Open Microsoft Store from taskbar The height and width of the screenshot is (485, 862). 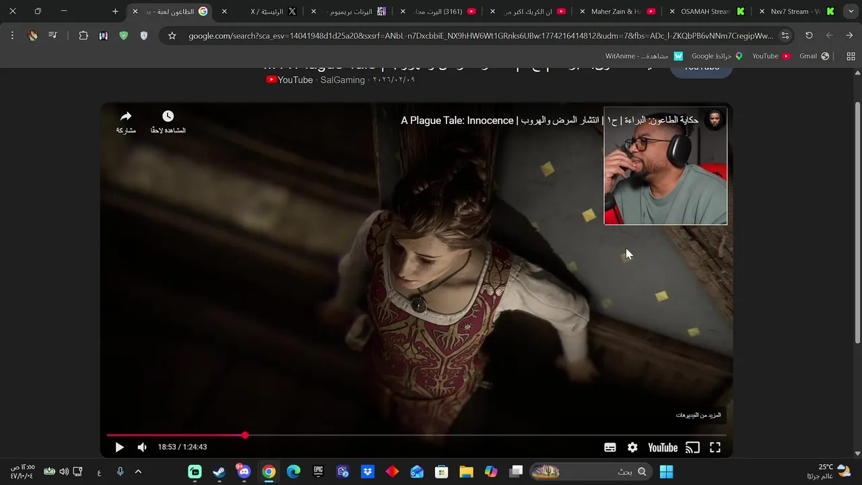(x=441, y=472)
